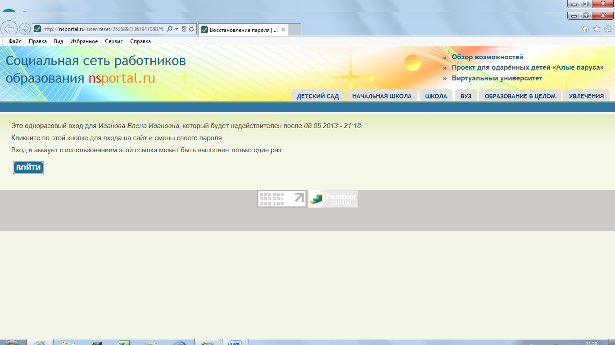Switch to the 'ШКОЛА' section tab
Image resolution: width=615 pixels, height=345 pixels.
pos(436,96)
